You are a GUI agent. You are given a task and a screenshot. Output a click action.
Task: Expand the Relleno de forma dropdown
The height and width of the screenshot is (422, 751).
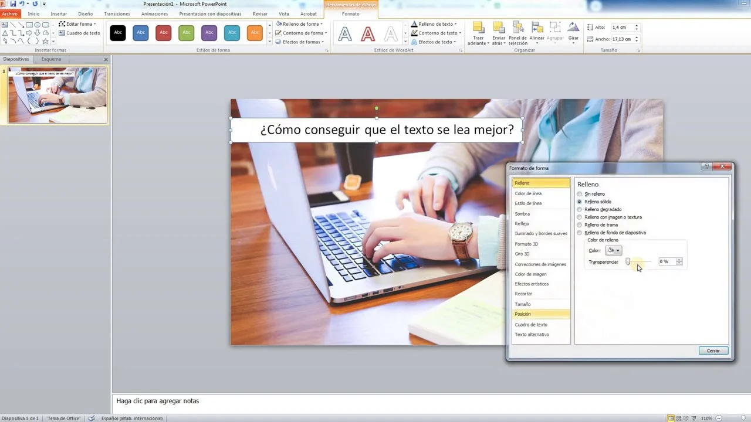click(300, 24)
